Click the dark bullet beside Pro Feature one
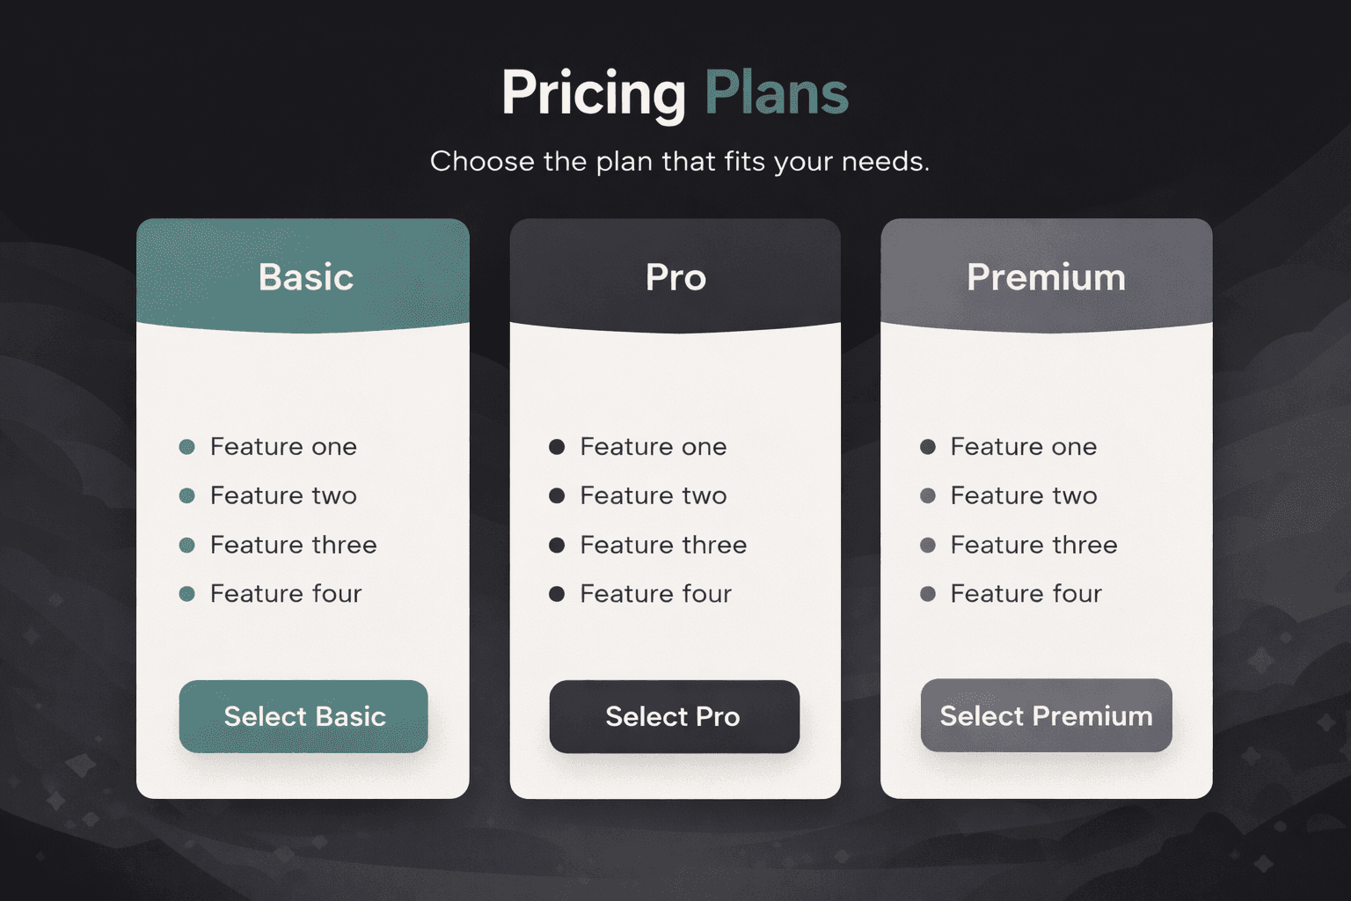Image resolution: width=1351 pixels, height=901 pixels. point(557,447)
